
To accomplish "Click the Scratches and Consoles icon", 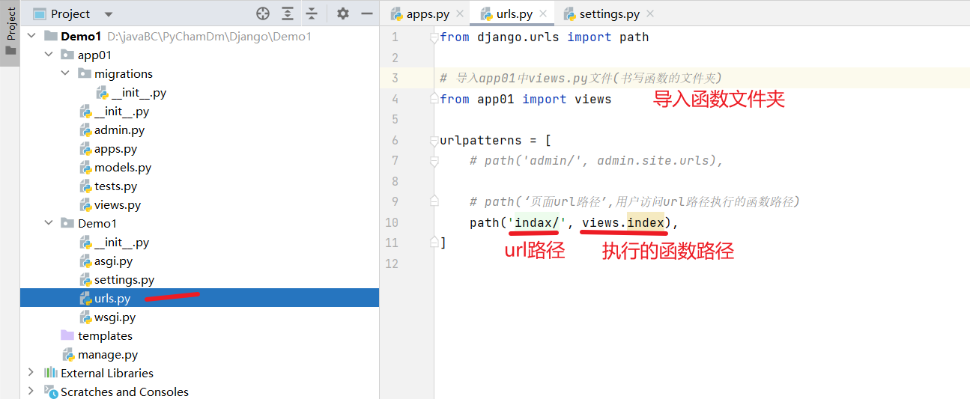I will (50, 392).
